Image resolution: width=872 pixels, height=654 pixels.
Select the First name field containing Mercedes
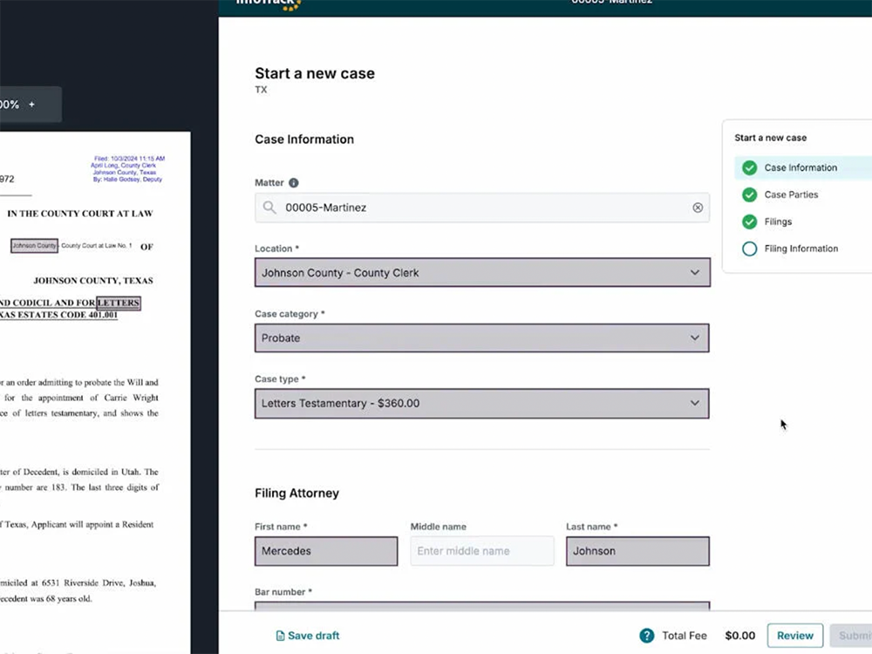(326, 551)
